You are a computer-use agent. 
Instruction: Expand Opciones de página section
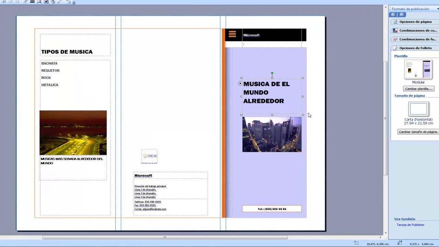coord(415,22)
